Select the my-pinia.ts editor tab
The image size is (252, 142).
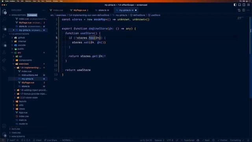pos(126,10)
